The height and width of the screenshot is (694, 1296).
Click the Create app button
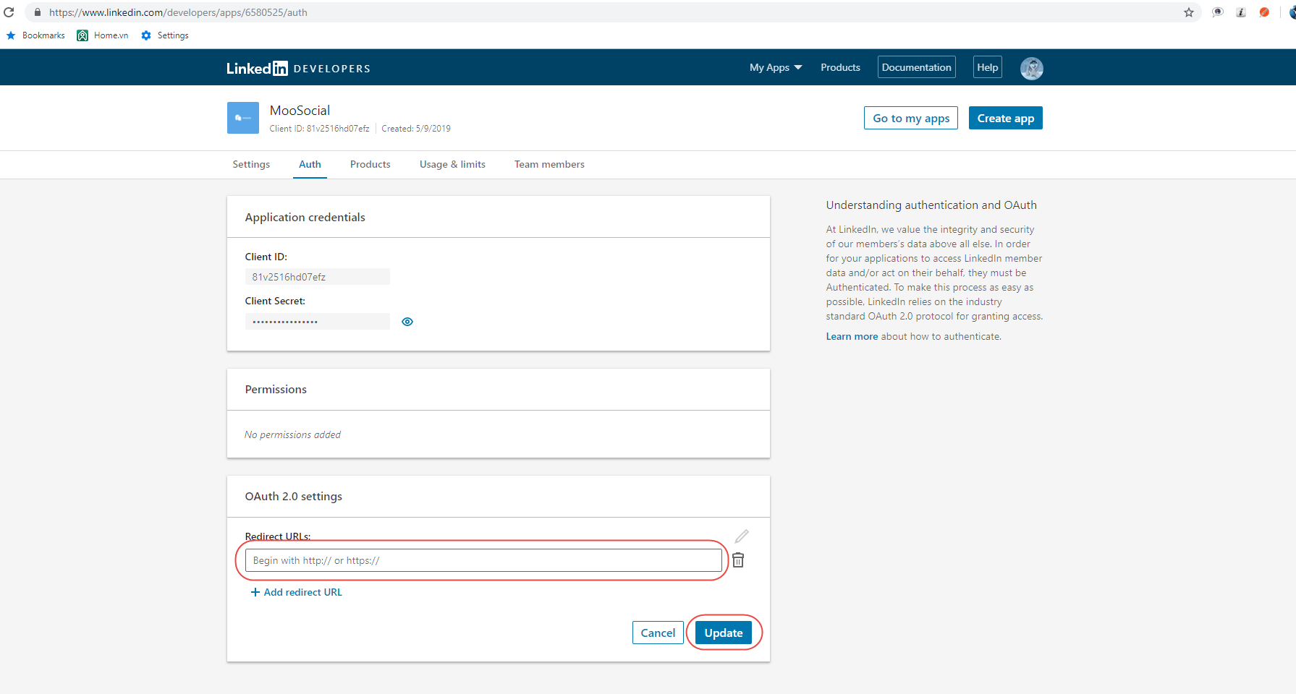[x=1006, y=118]
